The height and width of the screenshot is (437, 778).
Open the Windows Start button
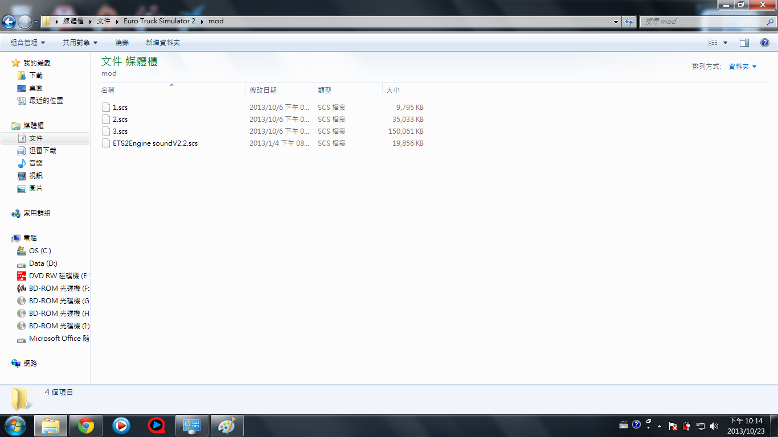[15, 426]
